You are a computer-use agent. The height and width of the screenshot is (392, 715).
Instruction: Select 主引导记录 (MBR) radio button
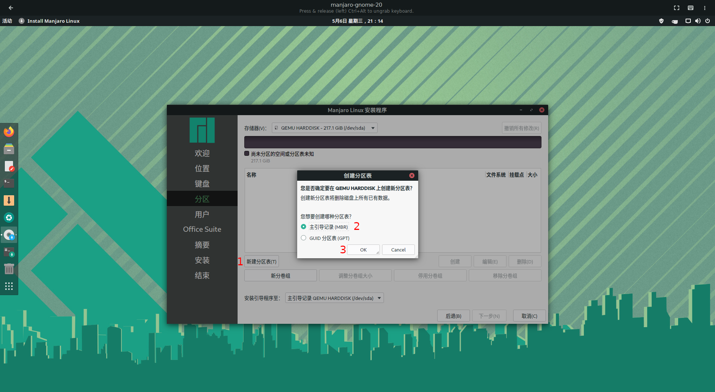click(304, 227)
